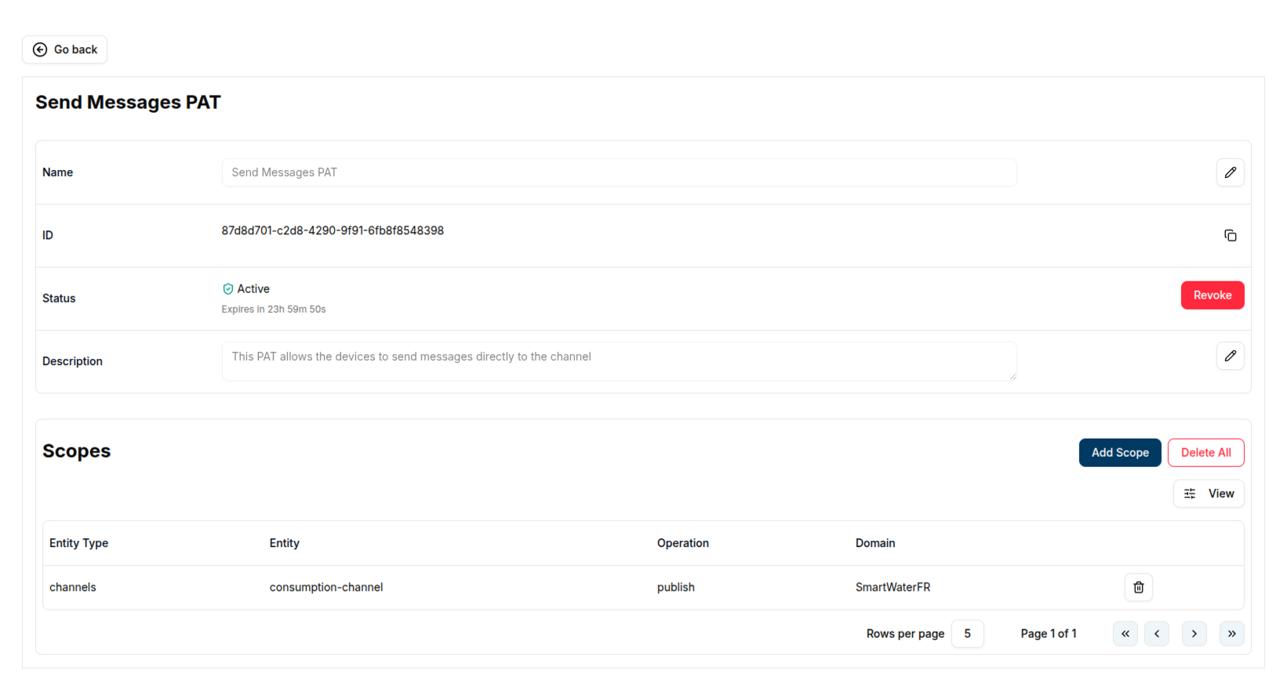
Task: Delete all scopes
Action: 1205,453
